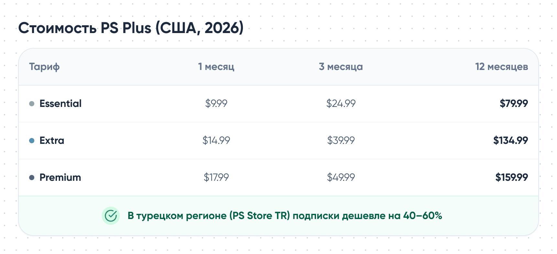The image size is (557, 254).
Task: Click the "Тариф" column header
Action: click(x=44, y=67)
